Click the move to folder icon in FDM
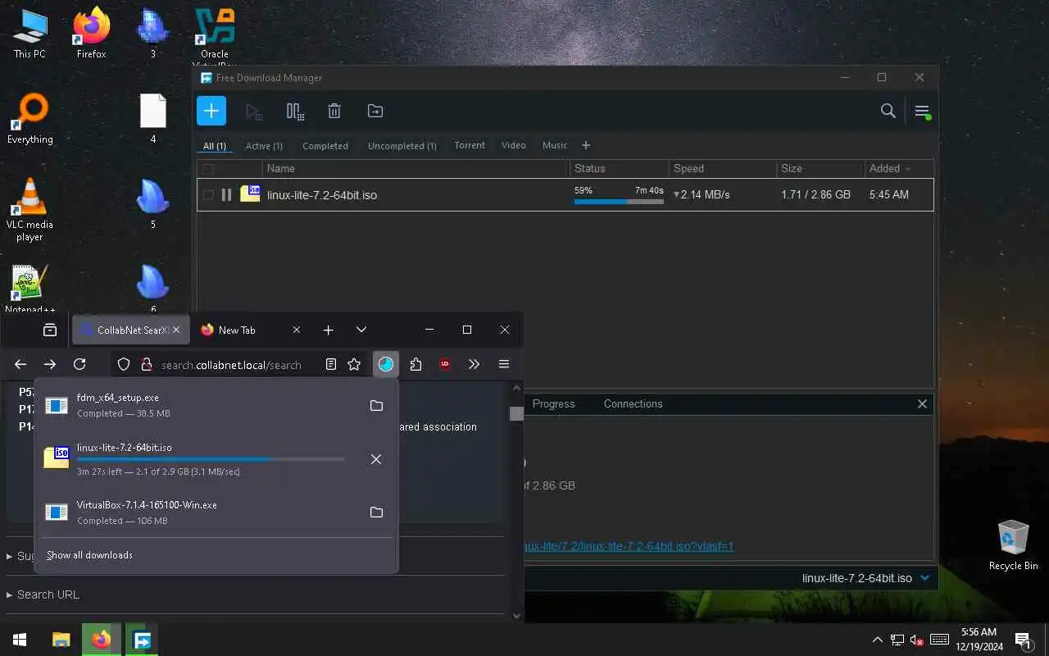The image size is (1049, 656). pyautogui.click(x=375, y=111)
